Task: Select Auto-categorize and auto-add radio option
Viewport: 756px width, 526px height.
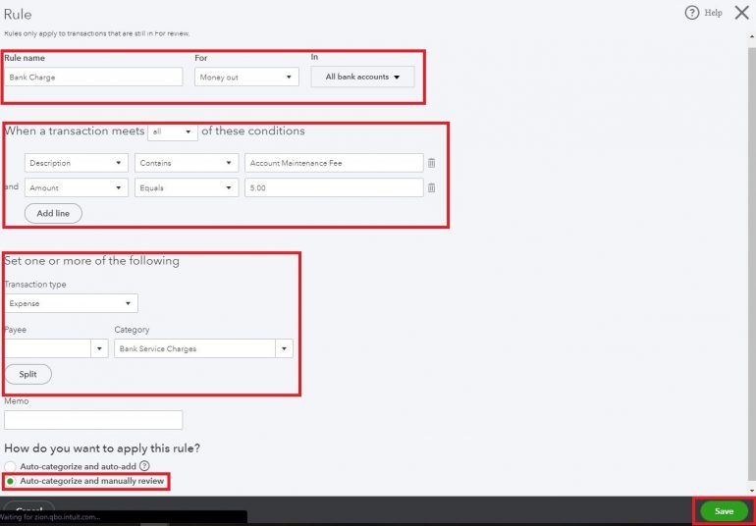Action: [10, 466]
